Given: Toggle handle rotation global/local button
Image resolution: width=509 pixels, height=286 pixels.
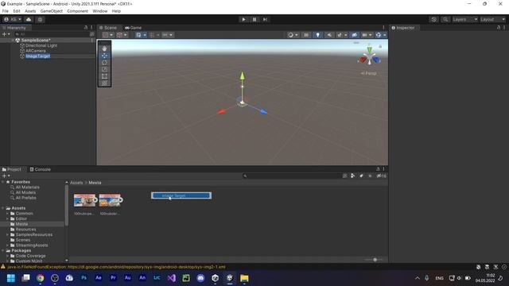Looking at the screenshot, I should 122,35.
